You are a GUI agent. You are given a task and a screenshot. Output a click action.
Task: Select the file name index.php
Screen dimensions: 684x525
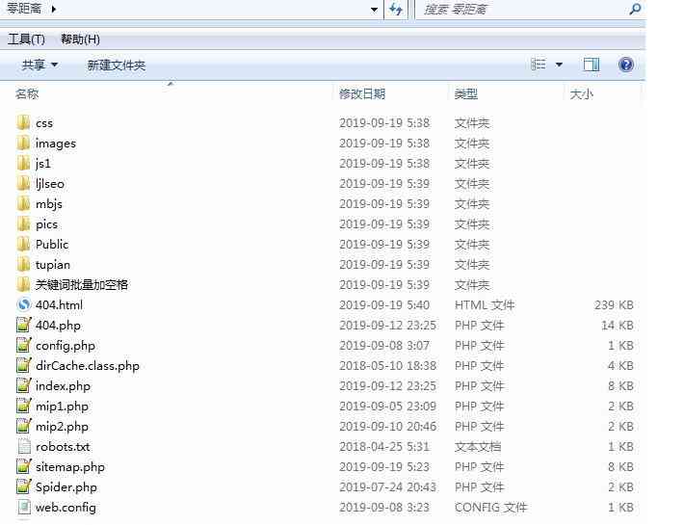point(63,386)
